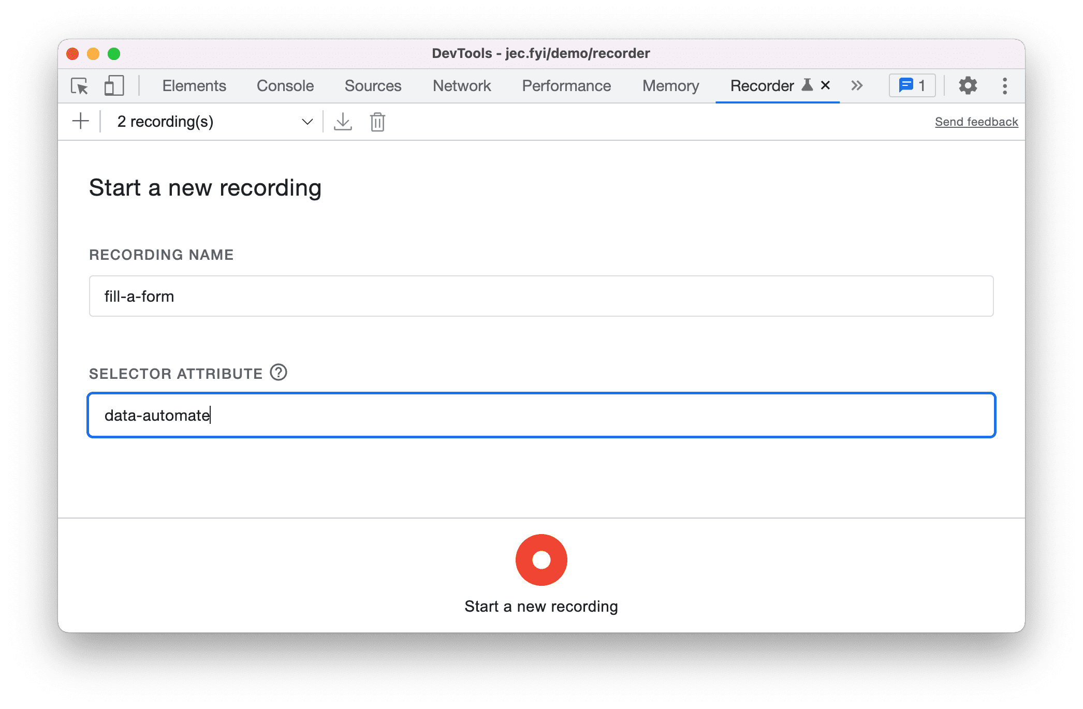Select the recording name input field
The width and height of the screenshot is (1083, 709).
(x=541, y=297)
